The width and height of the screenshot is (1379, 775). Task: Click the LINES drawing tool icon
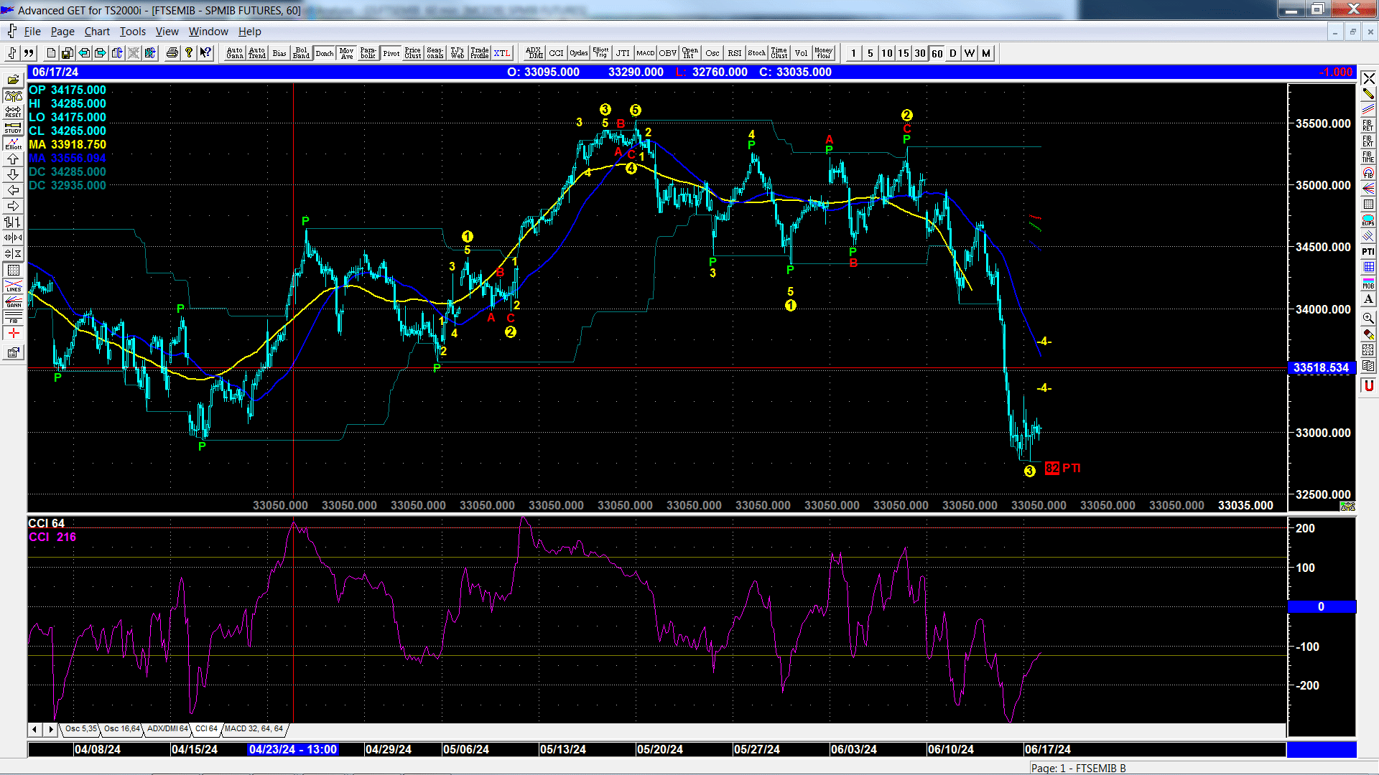(13, 286)
